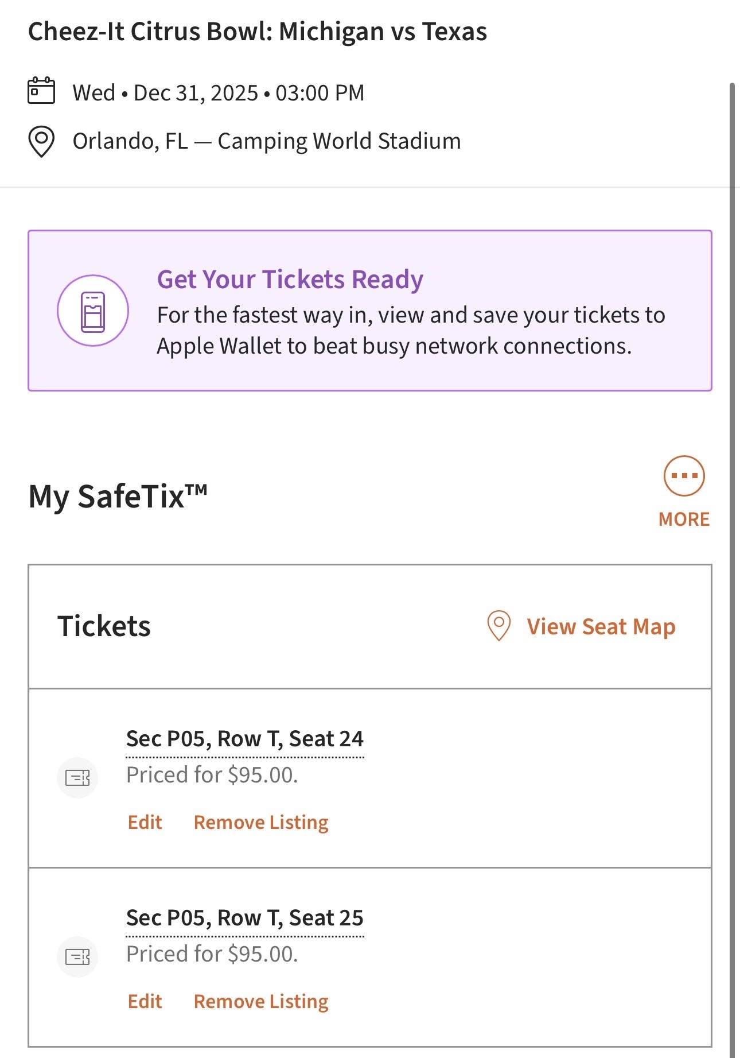Open the Sec P05, Row T, Seat 24 ticket
Screen dimensions: 740x1058
pyautogui.click(x=245, y=739)
